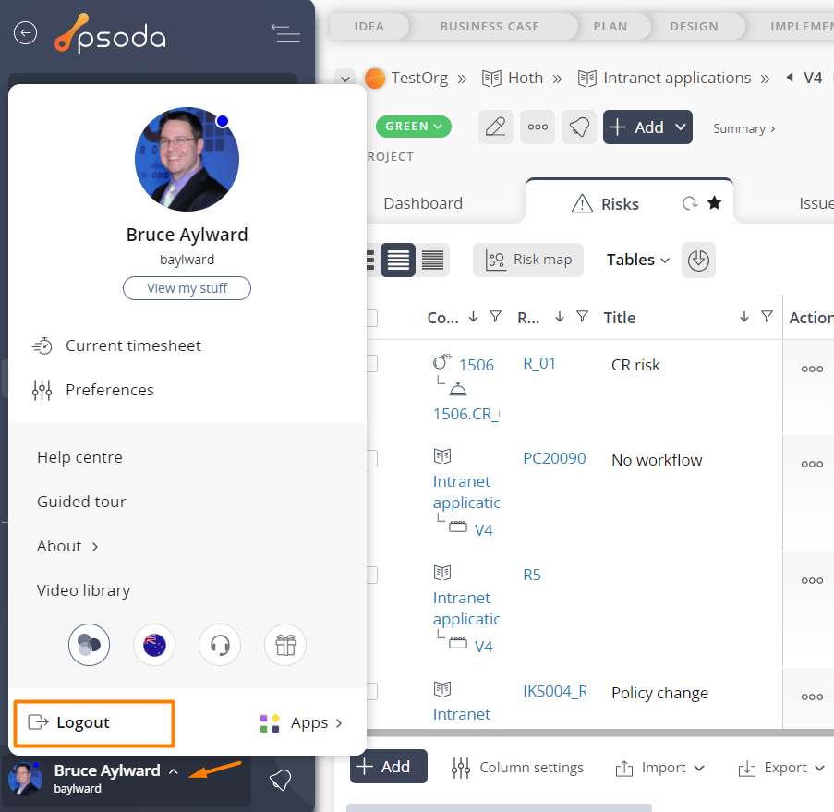This screenshot has height=812, width=834.
Task: Check the select-all checkbox in table header
Action: coord(370,318)
